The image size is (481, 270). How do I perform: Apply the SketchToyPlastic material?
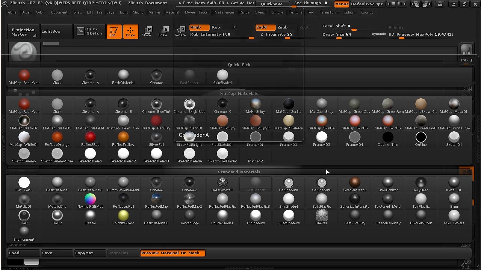(222, 156)
